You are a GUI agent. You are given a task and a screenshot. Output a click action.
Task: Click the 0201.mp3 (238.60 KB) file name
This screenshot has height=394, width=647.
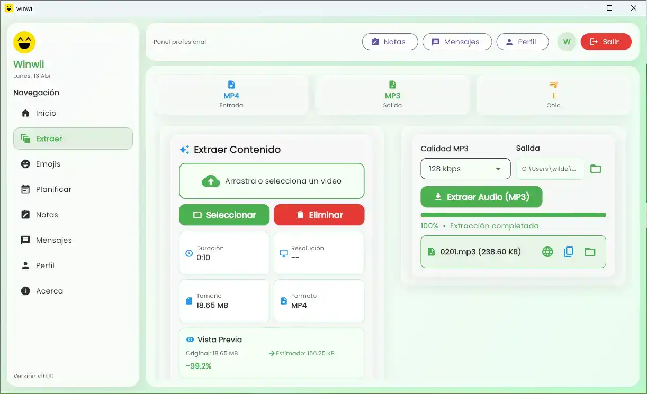[480, 252]
